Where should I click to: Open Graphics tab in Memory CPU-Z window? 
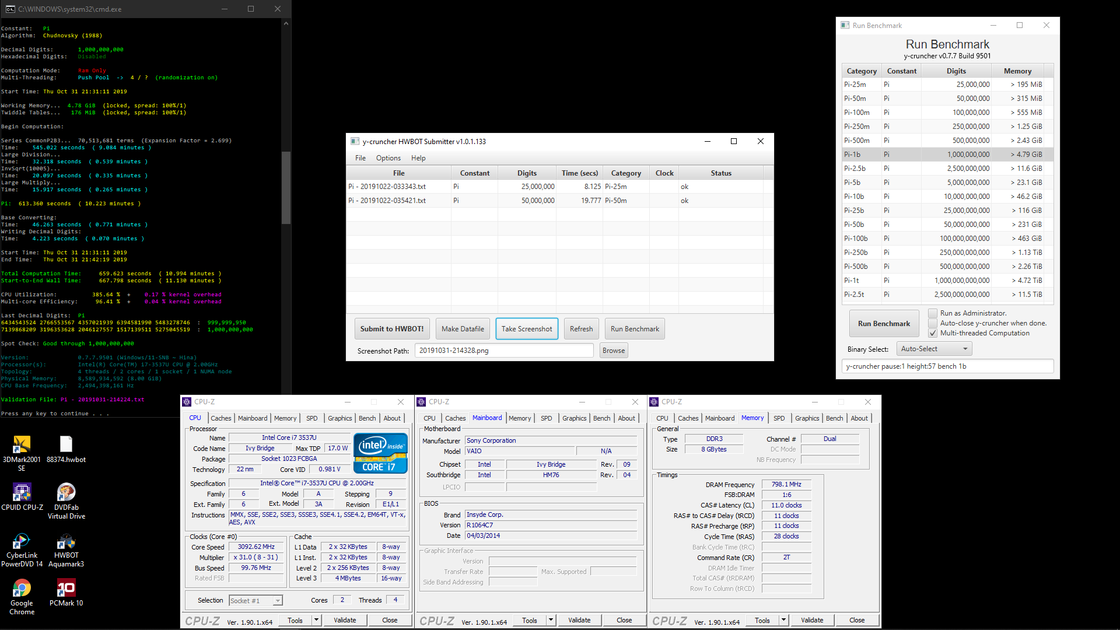[807, 418]
